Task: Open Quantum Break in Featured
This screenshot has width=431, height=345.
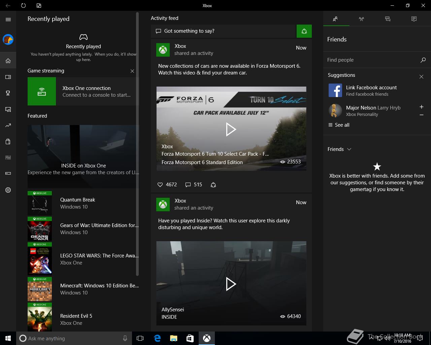Action: [83, 203]
